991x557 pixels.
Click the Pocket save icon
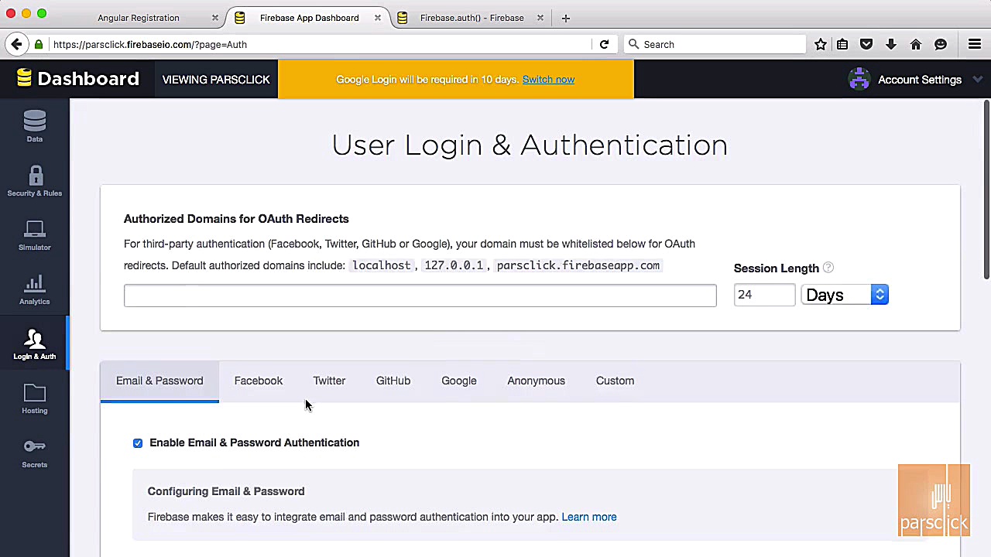point(866,44)
